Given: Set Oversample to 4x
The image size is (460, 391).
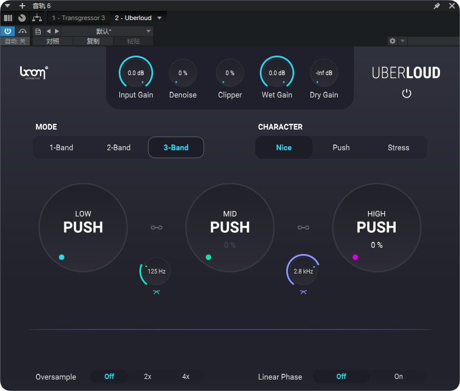Looking at the screenshot, I should pyautogui.click(x=186, y=376).
